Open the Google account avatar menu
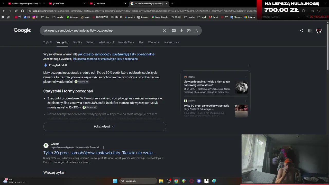The width and height of the screenshot is (329, 185). pyautogui.click(x=319, y=31)
